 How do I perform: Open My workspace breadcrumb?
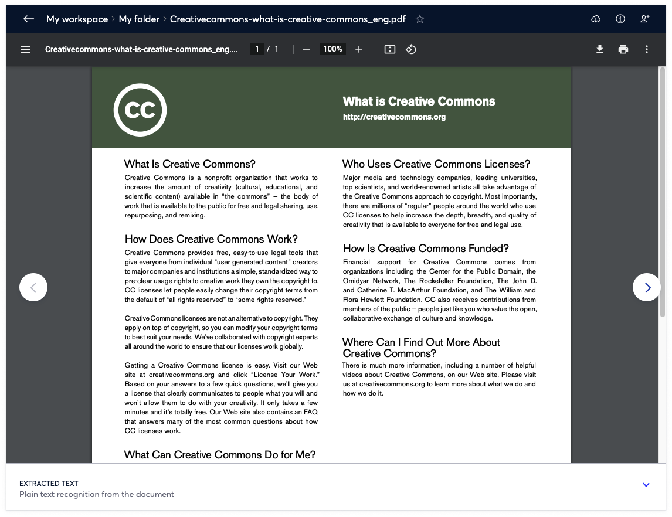77,19
